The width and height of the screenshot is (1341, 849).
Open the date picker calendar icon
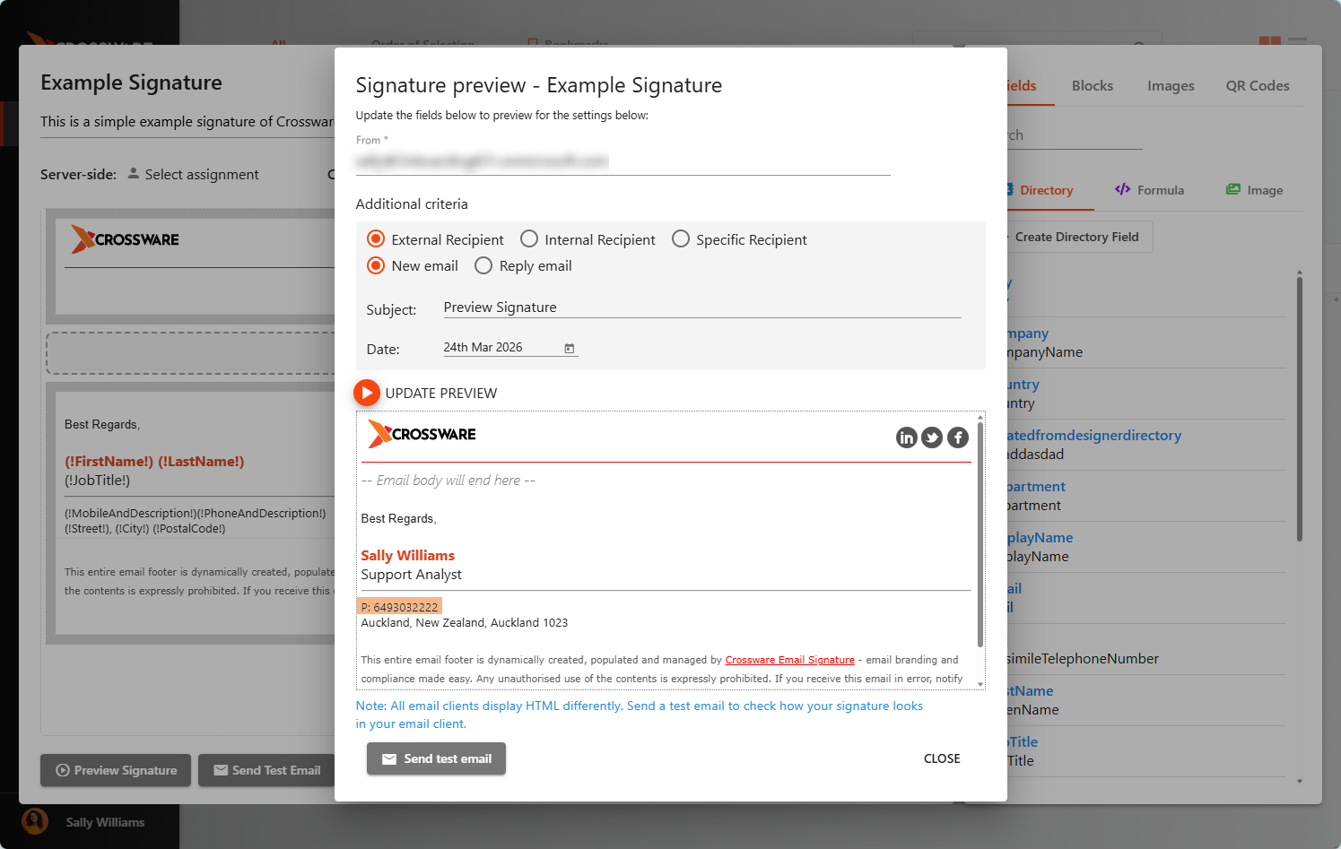[x=569, y=348]
